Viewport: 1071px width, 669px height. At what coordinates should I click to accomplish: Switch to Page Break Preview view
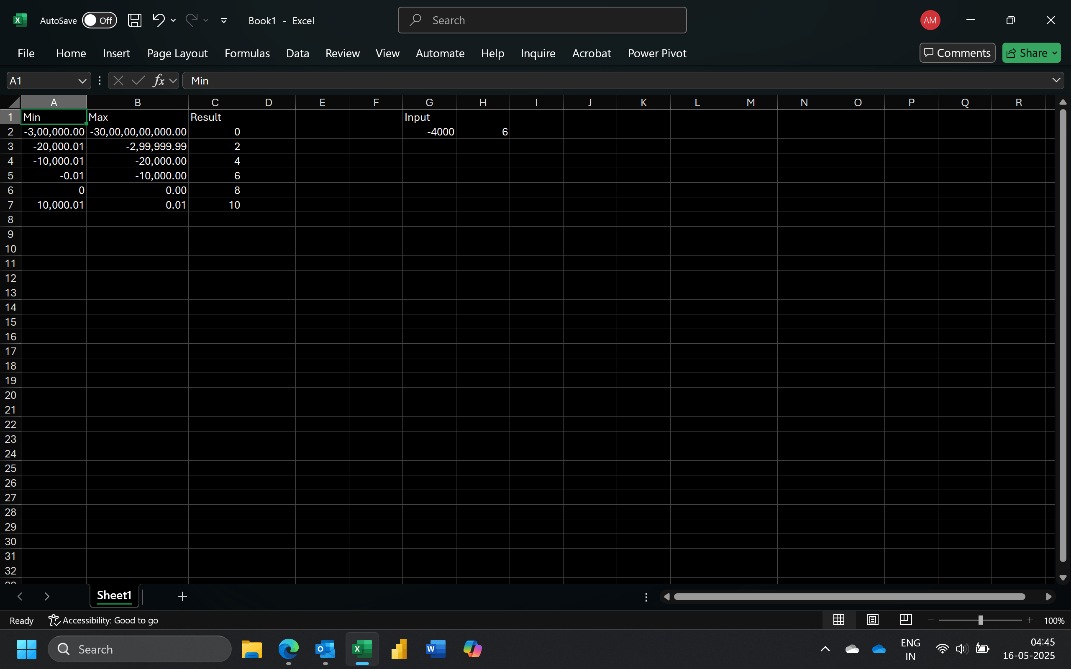click(906, 620)
